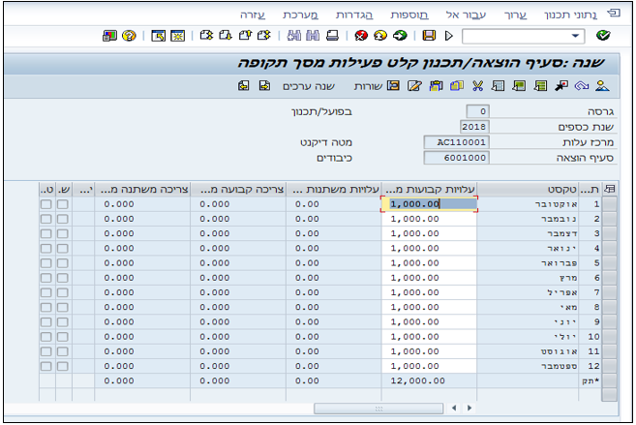
Task: Tick the ט. checkbox in the אוגוסט row
Action: (x=46, y=351)
